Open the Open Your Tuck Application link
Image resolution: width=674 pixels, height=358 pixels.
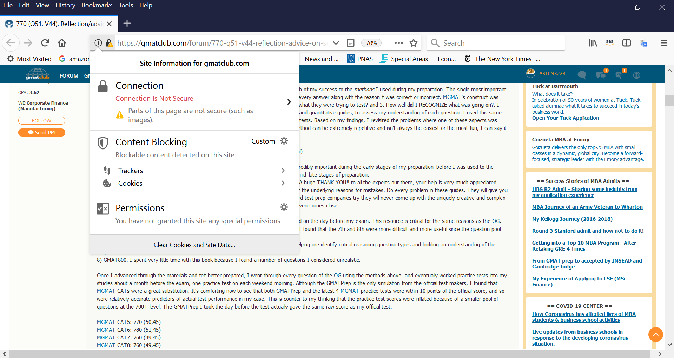pos(566,118)
